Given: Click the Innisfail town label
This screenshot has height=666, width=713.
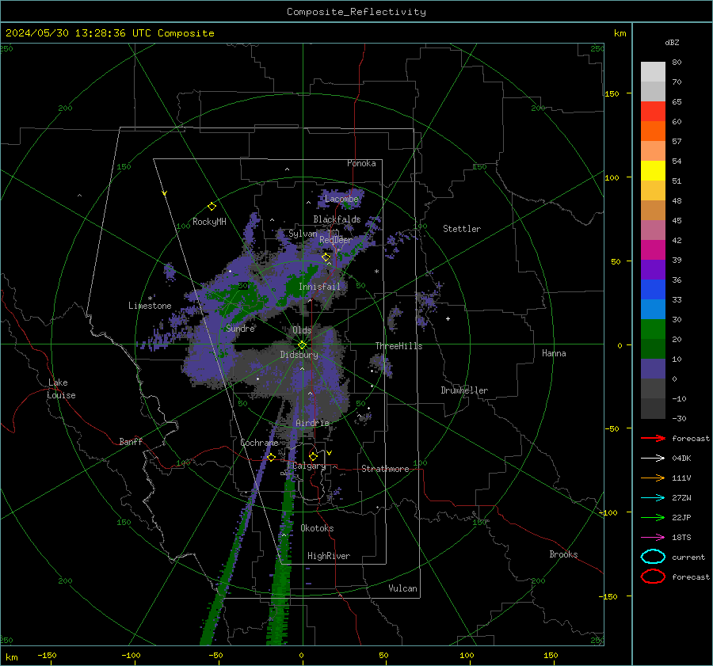Looking at the screenshot, I should click(x=319, y=287).
